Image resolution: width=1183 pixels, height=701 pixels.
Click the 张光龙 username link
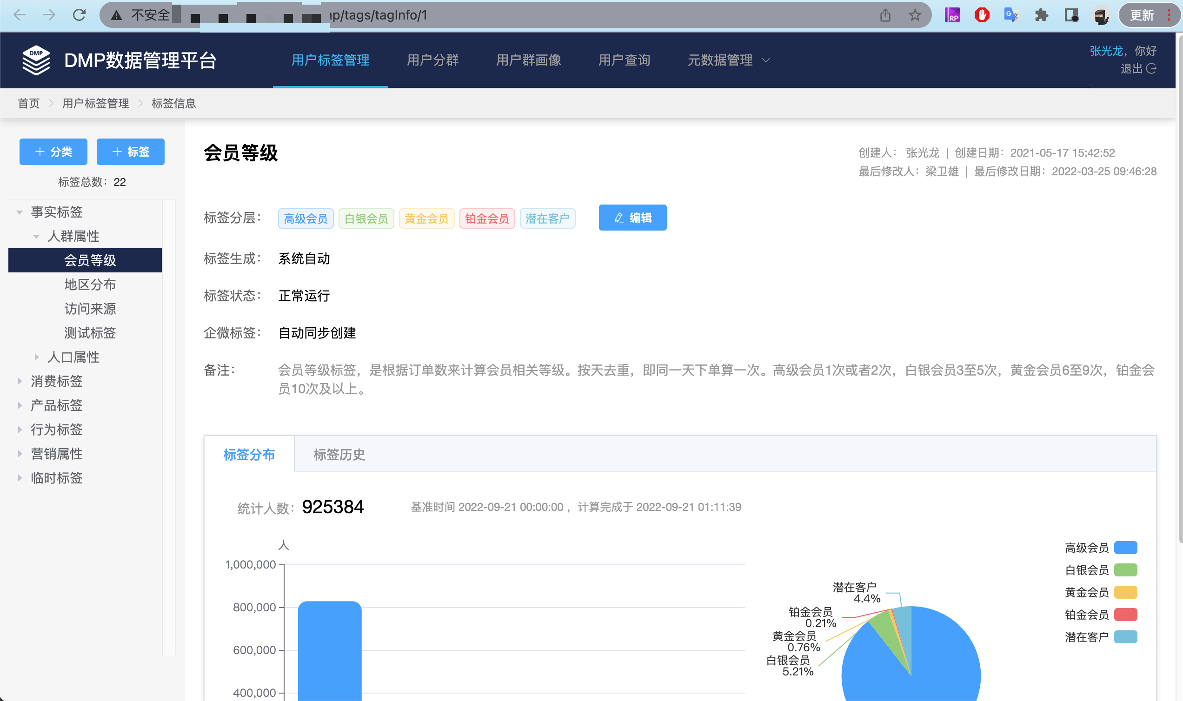[x=1106, y=51]
